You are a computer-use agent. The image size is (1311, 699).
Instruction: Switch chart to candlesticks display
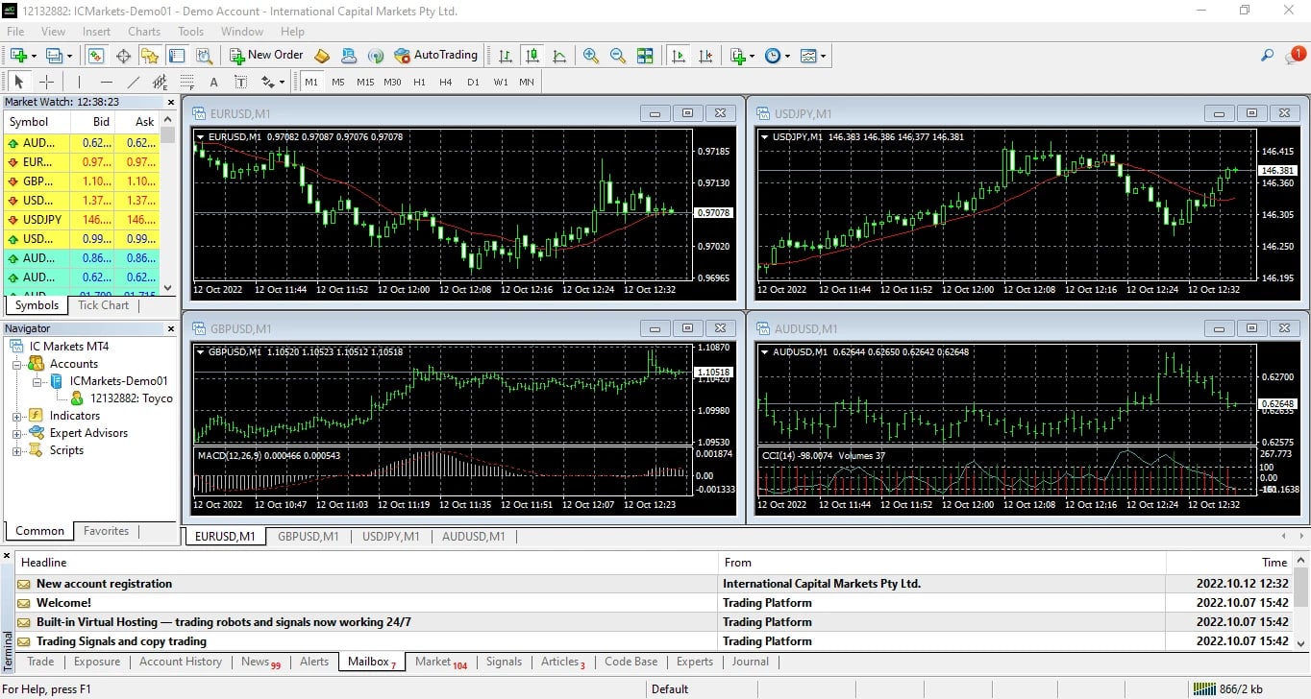[x=532, y=56]
